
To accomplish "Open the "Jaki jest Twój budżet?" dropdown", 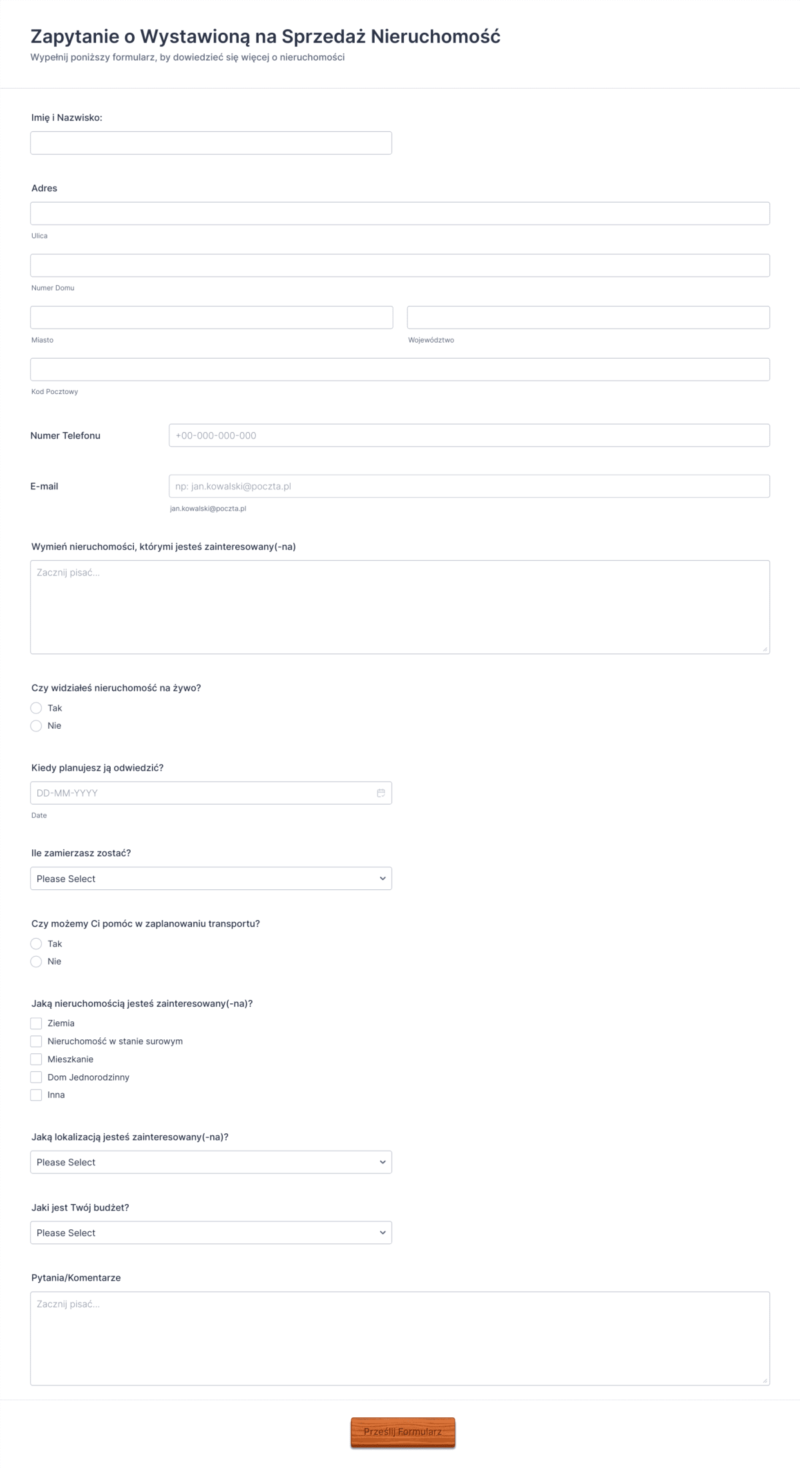I will pos(211,1233).
